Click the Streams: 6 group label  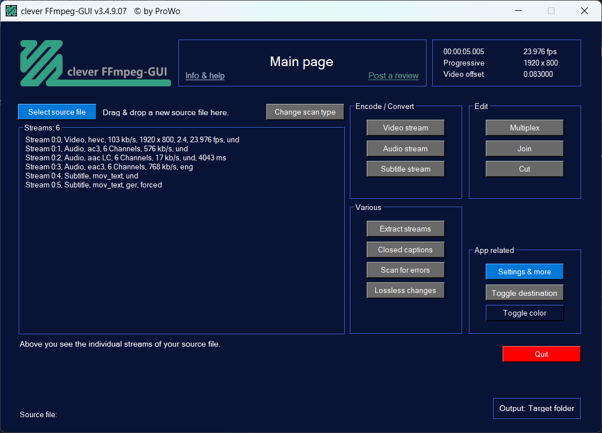42,128
